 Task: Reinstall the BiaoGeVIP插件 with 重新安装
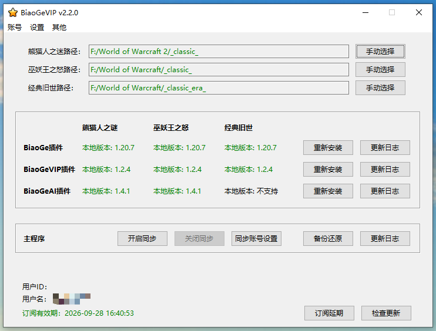328,170
